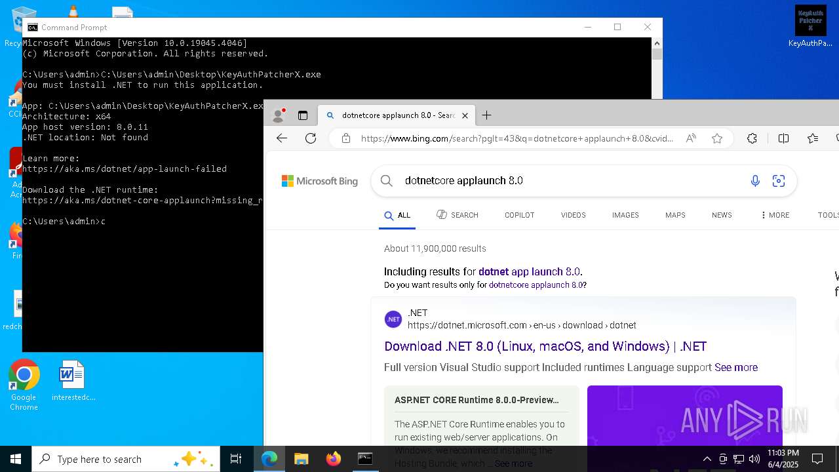Select the Google Chrome desktop shortcut
The width and height of the screenshot is (839, 472).
(24, 385)
